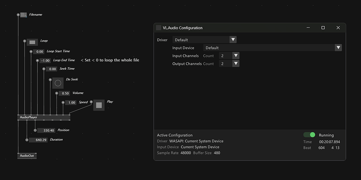Viewport: 361px width, 180px height.
Task: Click the Input Channels count value 2
Action: [226, 55]
